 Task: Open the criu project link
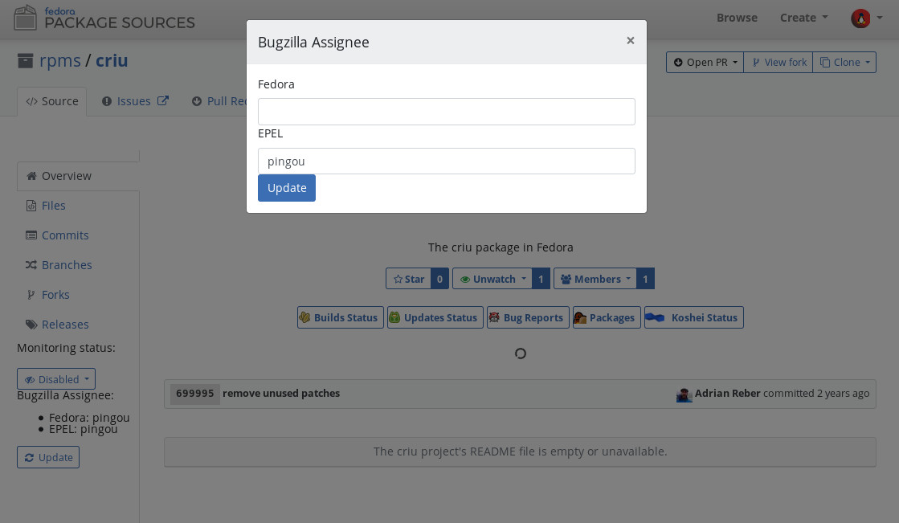(112, 60)
